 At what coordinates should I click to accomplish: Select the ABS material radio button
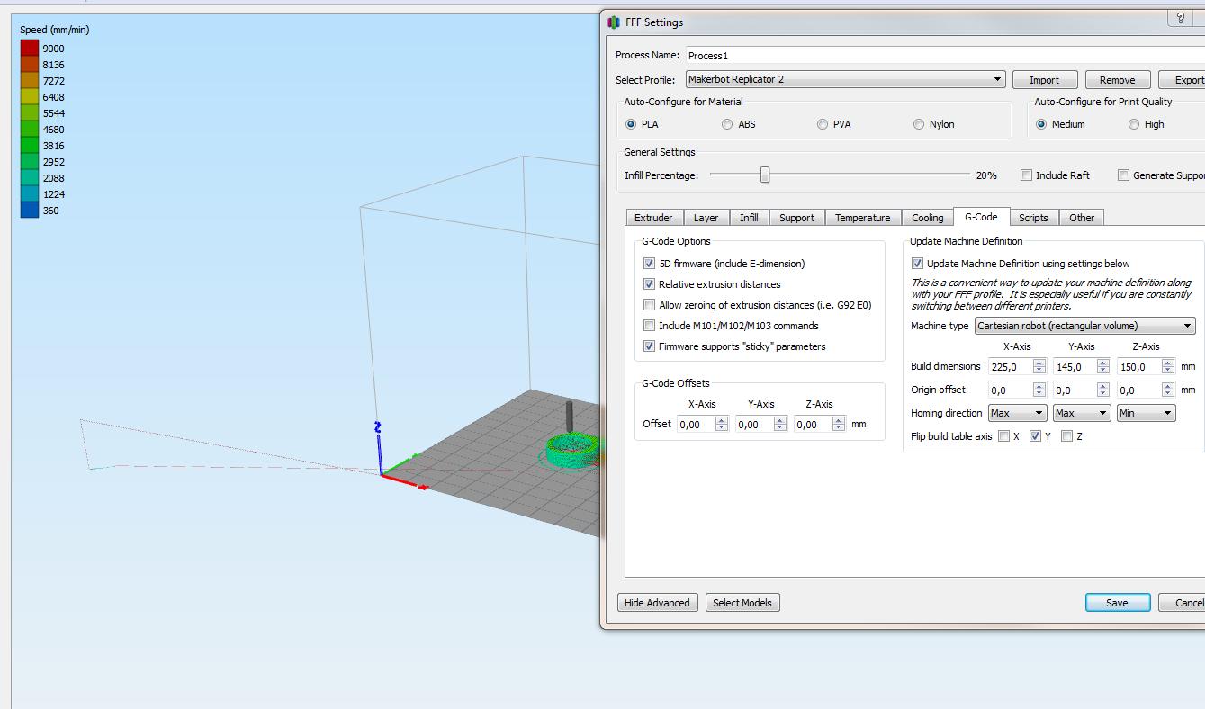tap(727, 124)
